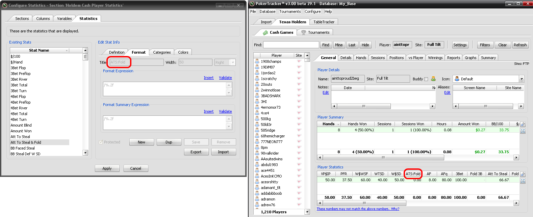This screenshot has width=533, height=217.
Task: Click the Player Statistics horizontal scrollbar thumb
Action: [x=364, y=203]
